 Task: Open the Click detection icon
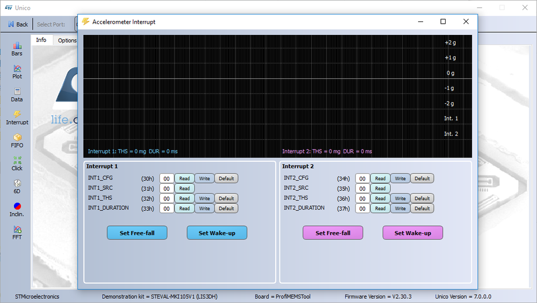click(x=17, y=164)
